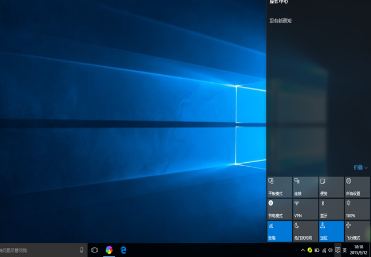Open All settings (所有设置) tile

click(x=357, y=187)
